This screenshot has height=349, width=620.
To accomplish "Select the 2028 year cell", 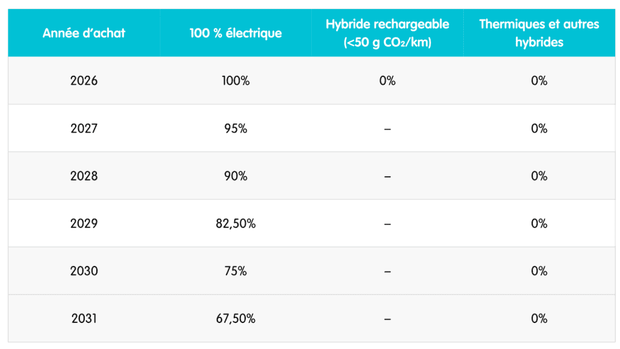I will pyautogui.click(x=84, y=176).
